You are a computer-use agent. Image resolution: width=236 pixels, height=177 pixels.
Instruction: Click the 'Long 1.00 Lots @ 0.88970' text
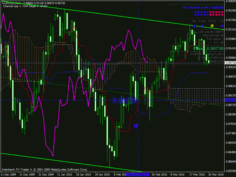(x=207, y=32)
